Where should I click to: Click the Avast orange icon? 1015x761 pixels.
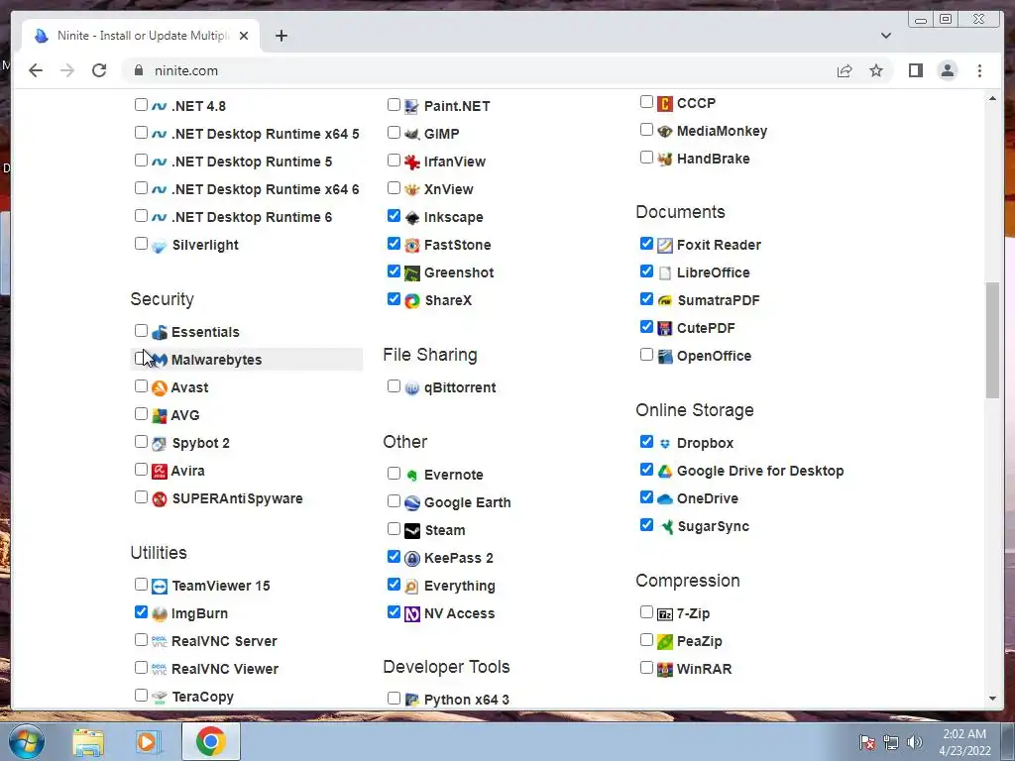click(160, 387)
